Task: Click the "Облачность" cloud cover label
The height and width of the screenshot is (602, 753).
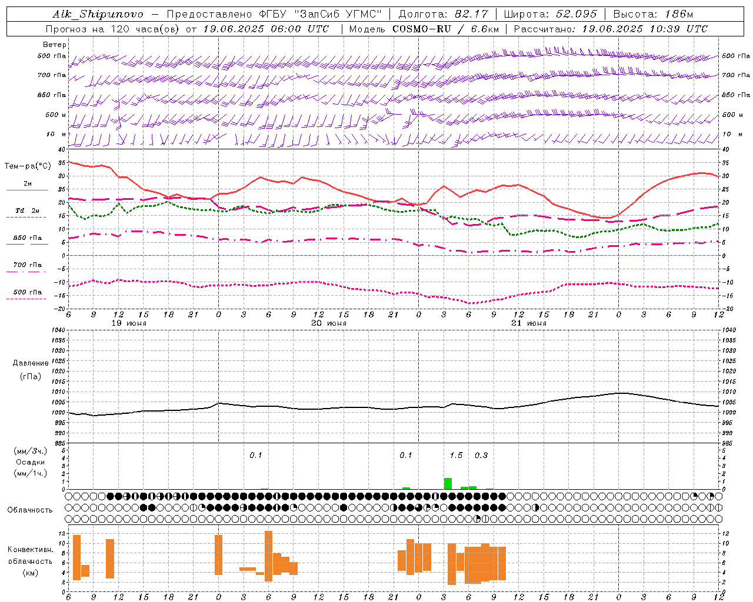Action: click(30, 510)
